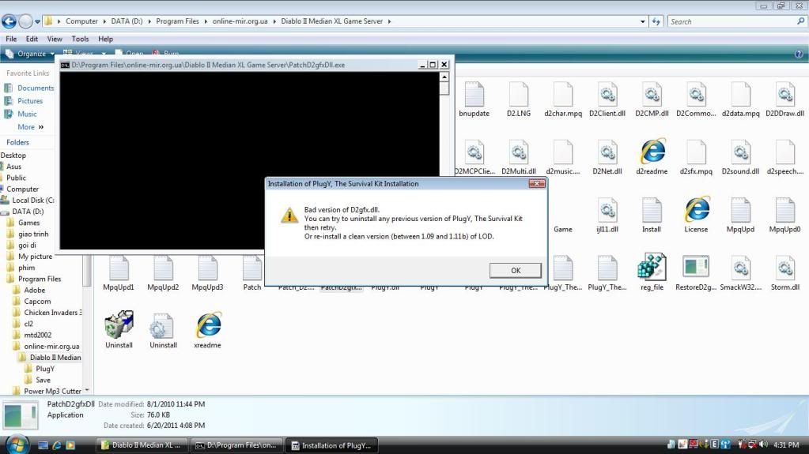The width and height of the screenshot is (809, 454).
Task: Select online-mir.org.ua folder in tree
Action: click(x=51, y=347)
